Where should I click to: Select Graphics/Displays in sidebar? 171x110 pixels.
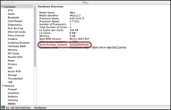(x=19, y=43)
